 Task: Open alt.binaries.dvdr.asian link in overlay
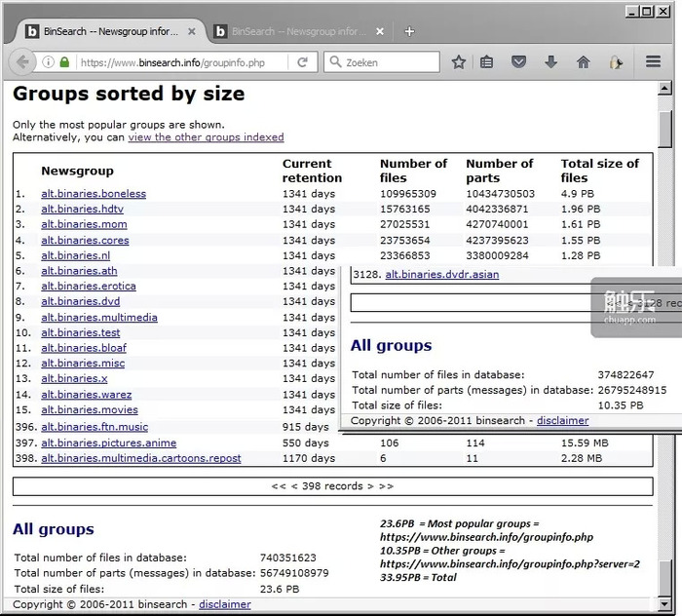pos(442,275)
